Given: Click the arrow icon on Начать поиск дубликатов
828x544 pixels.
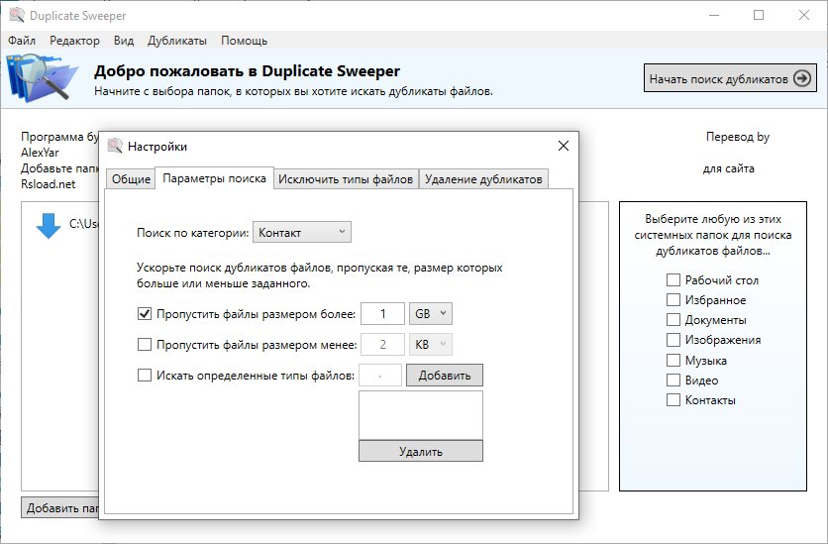Looking at the screenshot, I should (x=802, y=78).
